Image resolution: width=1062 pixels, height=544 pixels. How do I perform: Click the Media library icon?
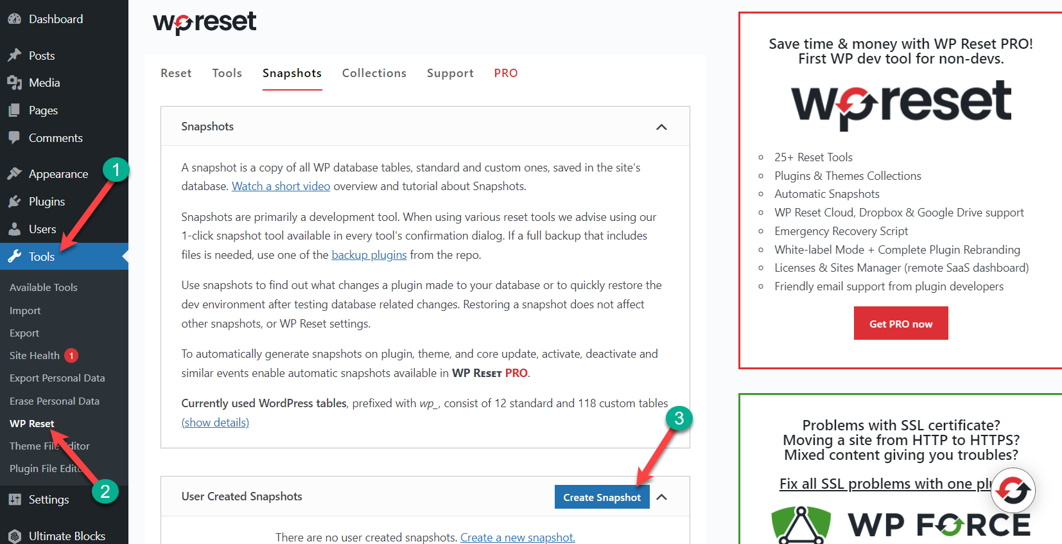point(15,83)
